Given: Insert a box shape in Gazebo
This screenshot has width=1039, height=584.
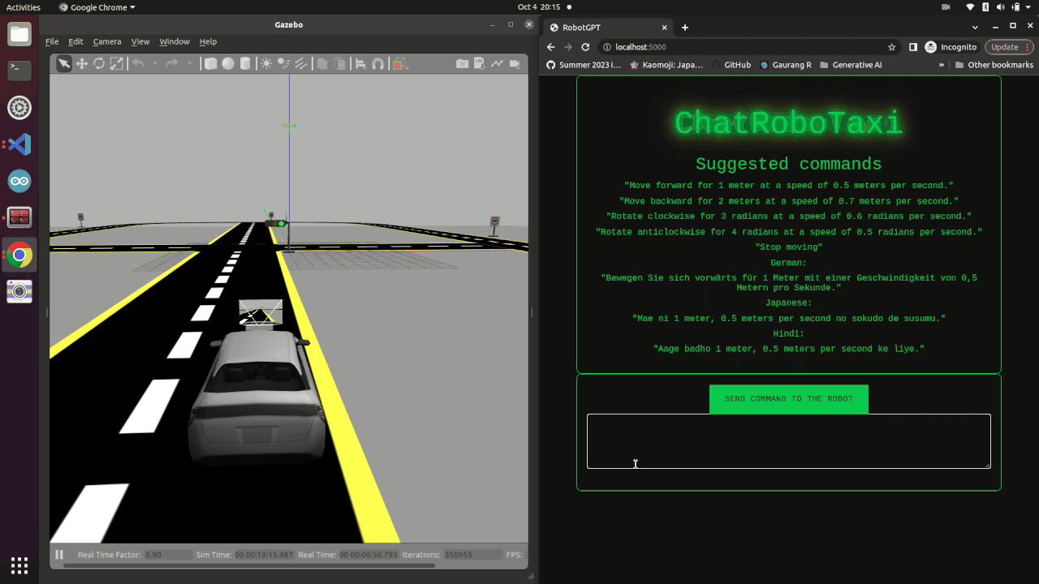Looking at the screenshot, I should (x=210, y=64).
